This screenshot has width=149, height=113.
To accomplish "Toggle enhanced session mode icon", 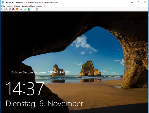I will pos(37,9).
